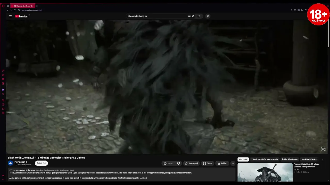Image resolution: width=330 pixels, height=185 pixels.
Task: Open the PlayStation channel name link
Action: [x=20, y=162]
